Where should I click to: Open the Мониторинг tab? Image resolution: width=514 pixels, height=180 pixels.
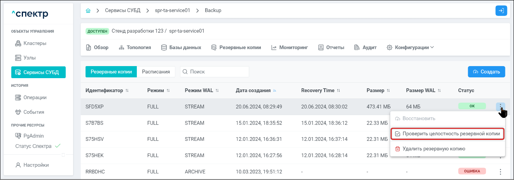(290, 47)
